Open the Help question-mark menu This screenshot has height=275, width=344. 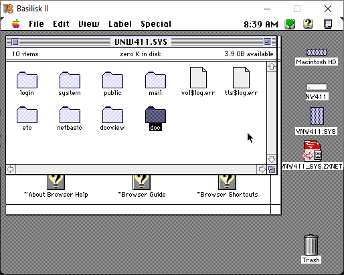tap(308, 23)
